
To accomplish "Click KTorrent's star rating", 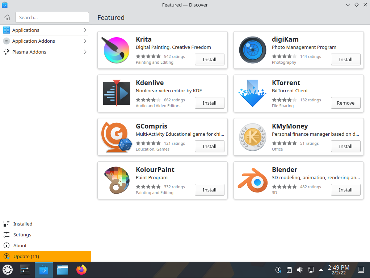I will coord(284,100).
